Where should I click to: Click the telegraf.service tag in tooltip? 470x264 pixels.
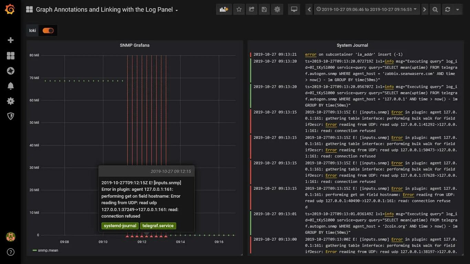[x=158, y=226]
